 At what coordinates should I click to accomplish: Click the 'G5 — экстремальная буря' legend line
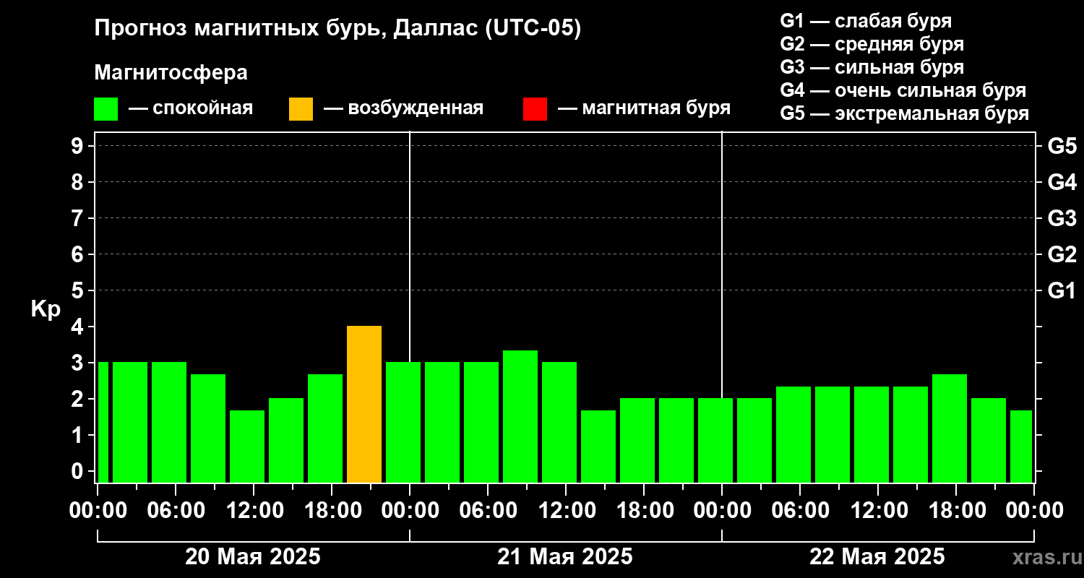[904, 113]
